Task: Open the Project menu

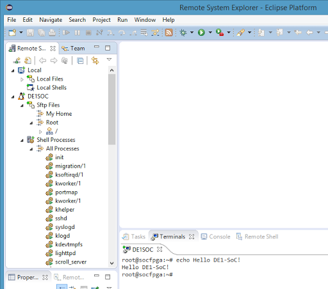Action: [101, 20]
